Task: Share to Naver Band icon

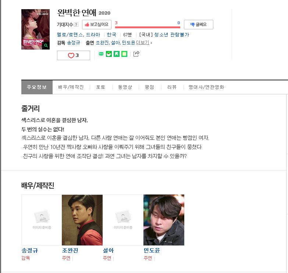Action: 117,54
